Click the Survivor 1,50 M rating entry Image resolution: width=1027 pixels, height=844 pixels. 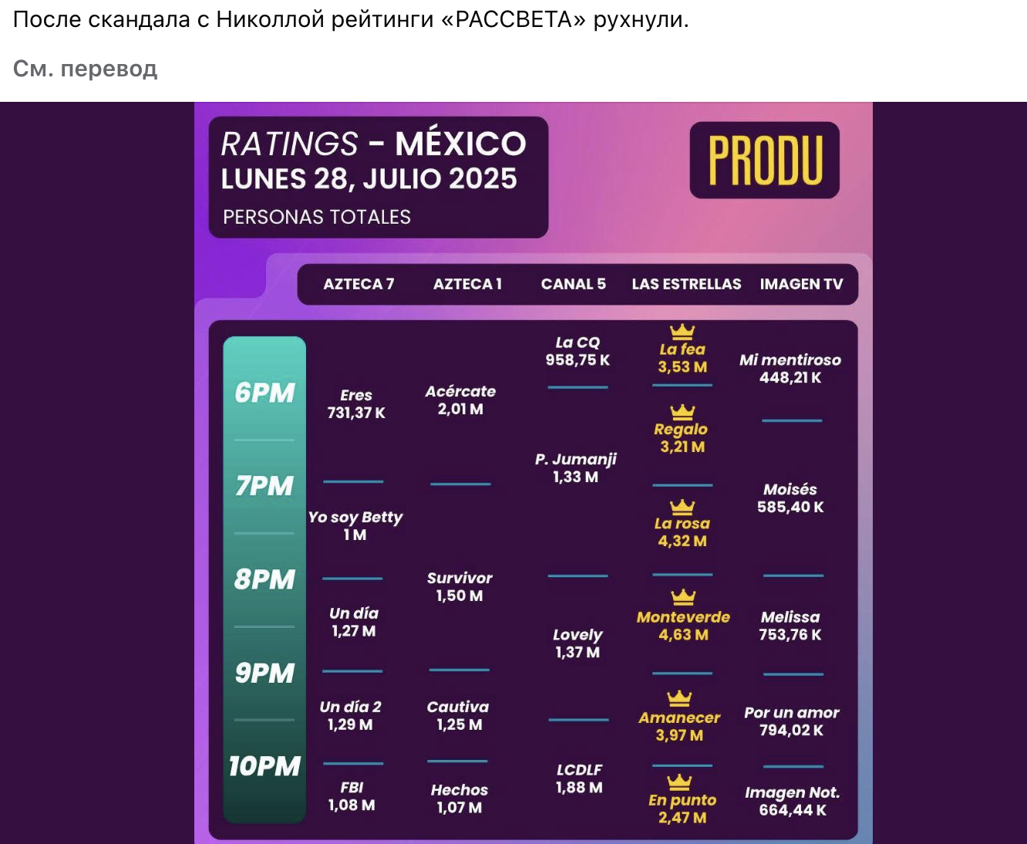(x=460, y=587)
